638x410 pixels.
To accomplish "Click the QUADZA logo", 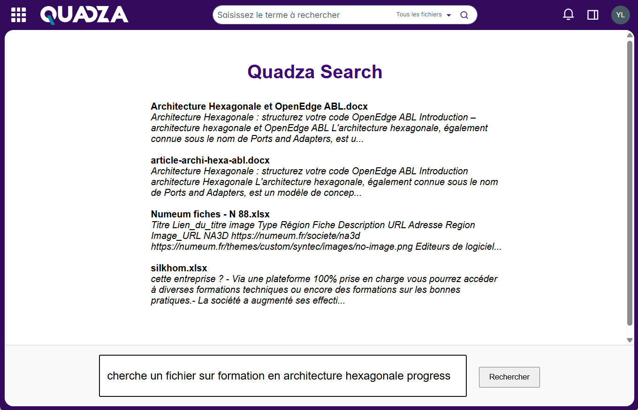I will click(x=84, y=15).
